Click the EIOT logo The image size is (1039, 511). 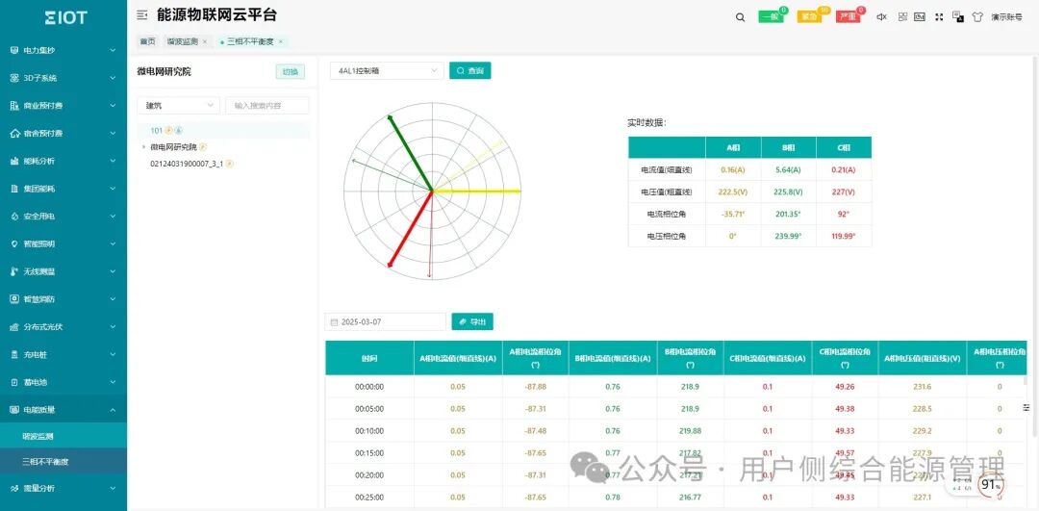click(65, 18)
